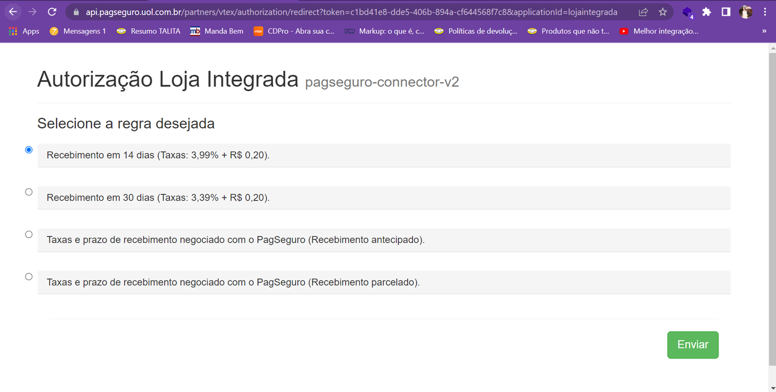Toggle the browser side panel
The width and height of the screenshot is (776, 392).
(726, 12)
